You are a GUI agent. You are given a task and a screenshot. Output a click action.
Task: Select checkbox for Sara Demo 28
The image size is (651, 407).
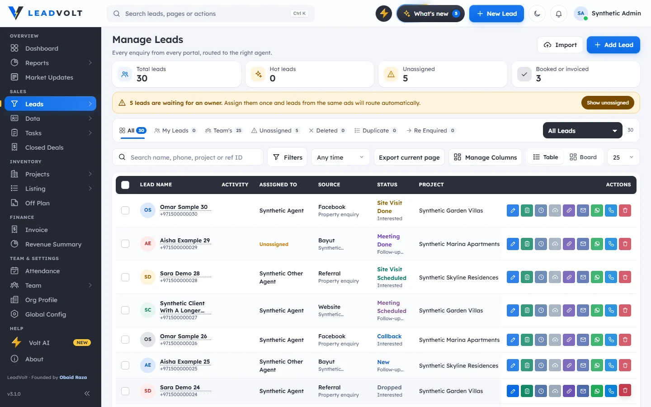[x=125, y=277]
